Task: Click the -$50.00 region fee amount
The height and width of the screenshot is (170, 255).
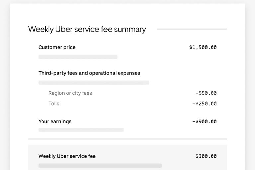Action: pos(206,93)
